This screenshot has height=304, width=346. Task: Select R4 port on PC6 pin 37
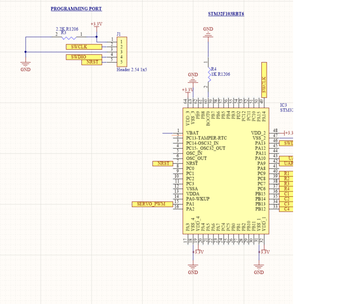286,189
